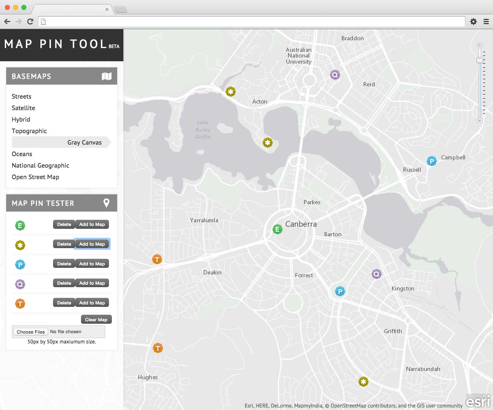Click the Yarralumla label on map
This screenshot has width=493, height=410.
[x=204, y=220]
